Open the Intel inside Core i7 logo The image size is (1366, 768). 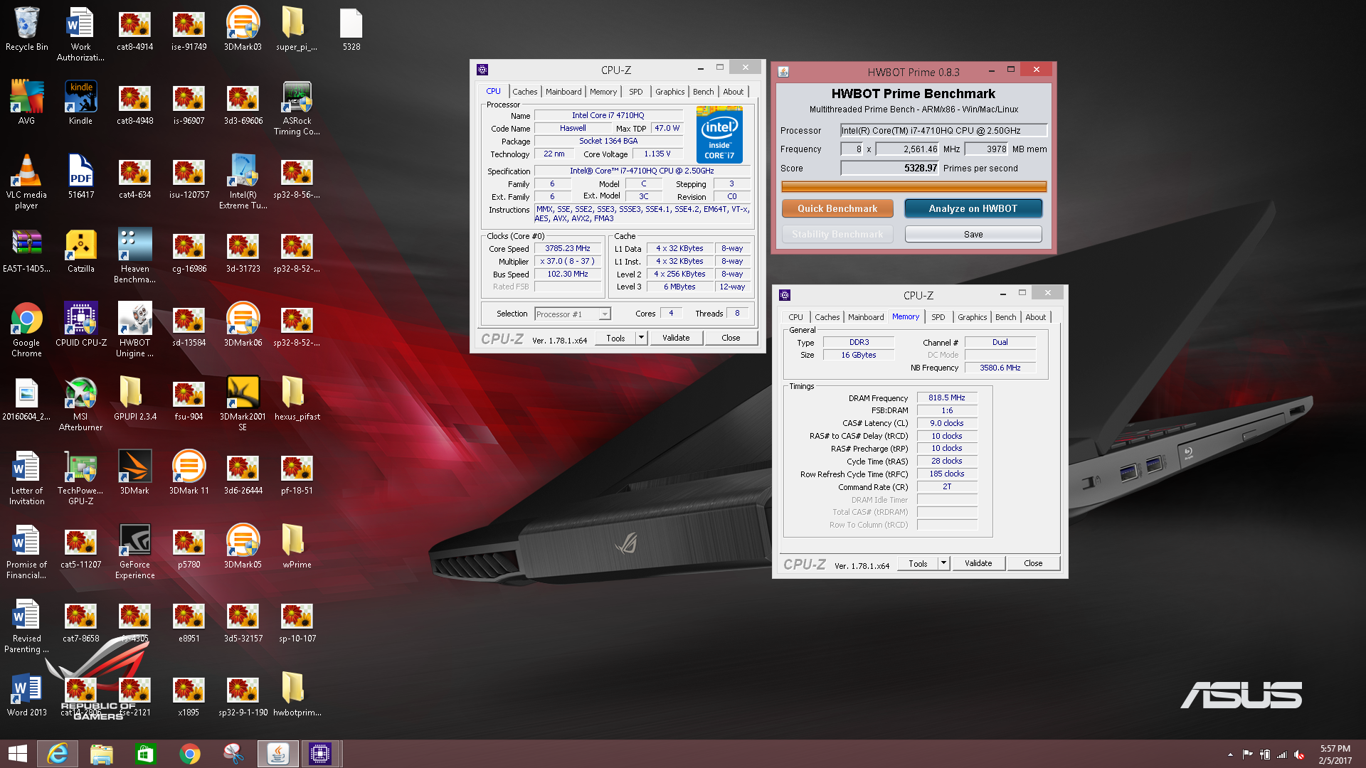pyautogui.click(x=719, y=134)
